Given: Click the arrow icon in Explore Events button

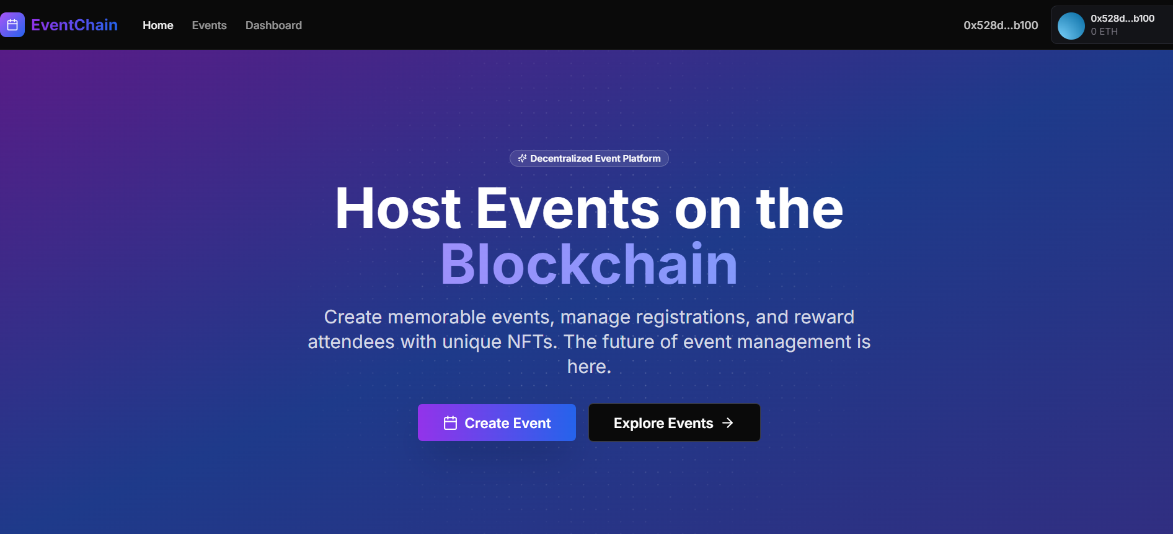Looking at the screenshot, I should pos(727,422).
